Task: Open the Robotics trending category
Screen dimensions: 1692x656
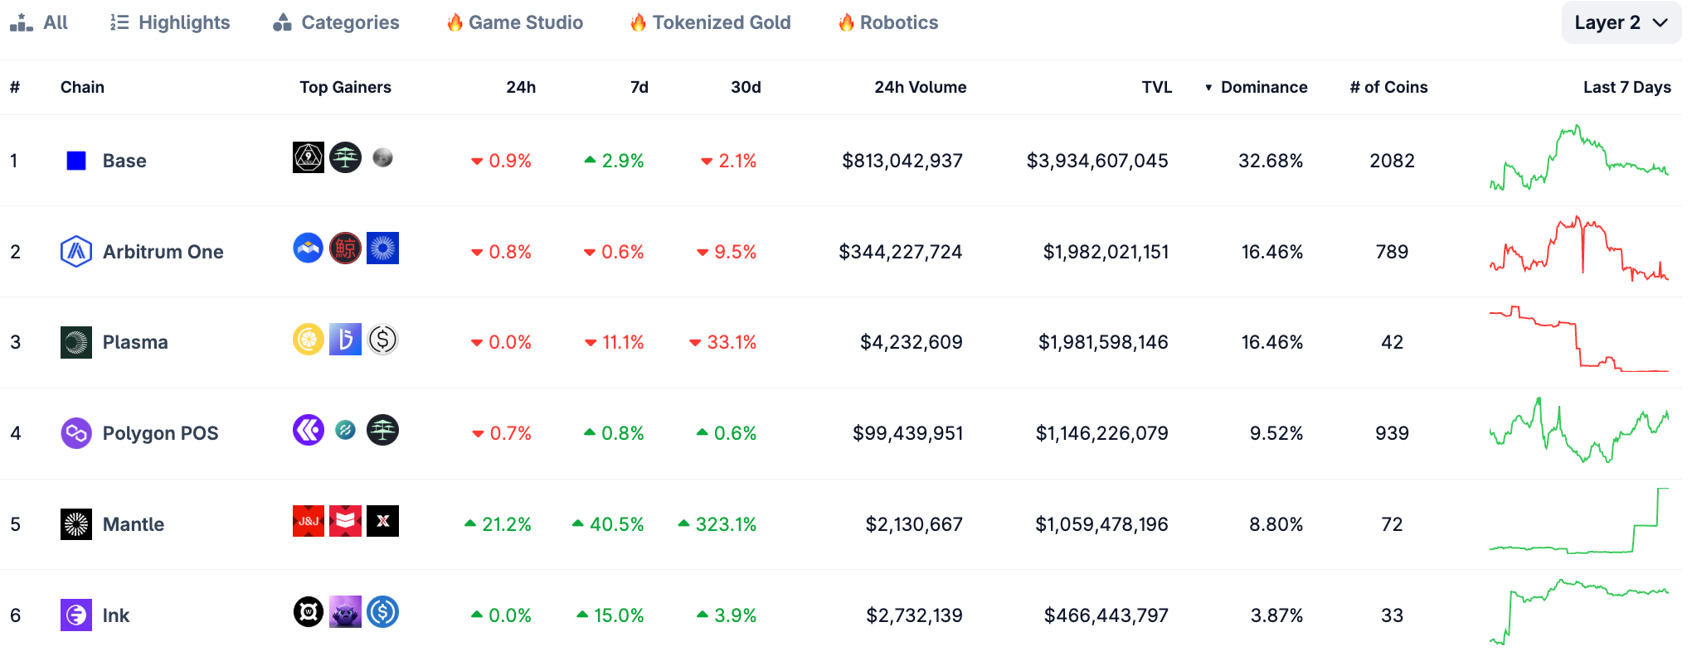Action: pyautogui.click(x=888, y=22)
